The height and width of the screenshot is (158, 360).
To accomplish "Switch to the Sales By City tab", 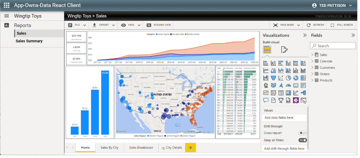I will (x=110, y=148).
